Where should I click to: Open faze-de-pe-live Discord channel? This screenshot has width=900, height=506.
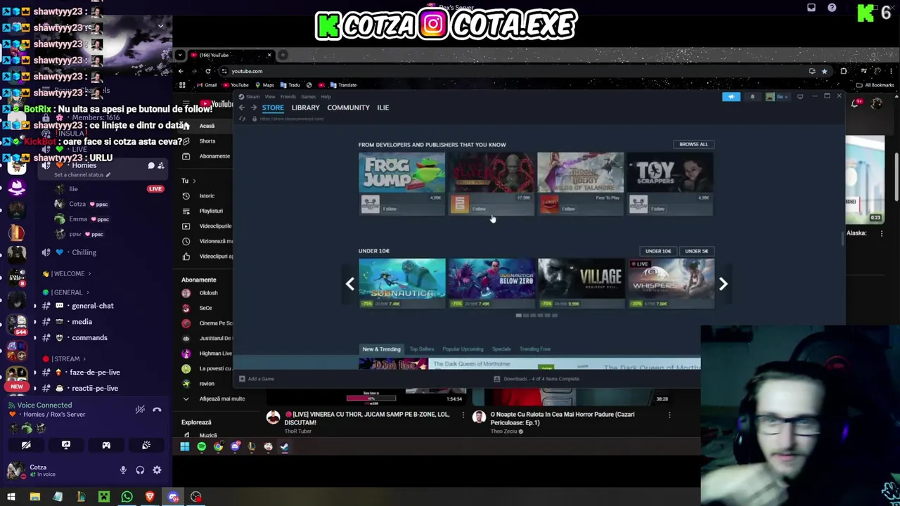tap(95, 372)
